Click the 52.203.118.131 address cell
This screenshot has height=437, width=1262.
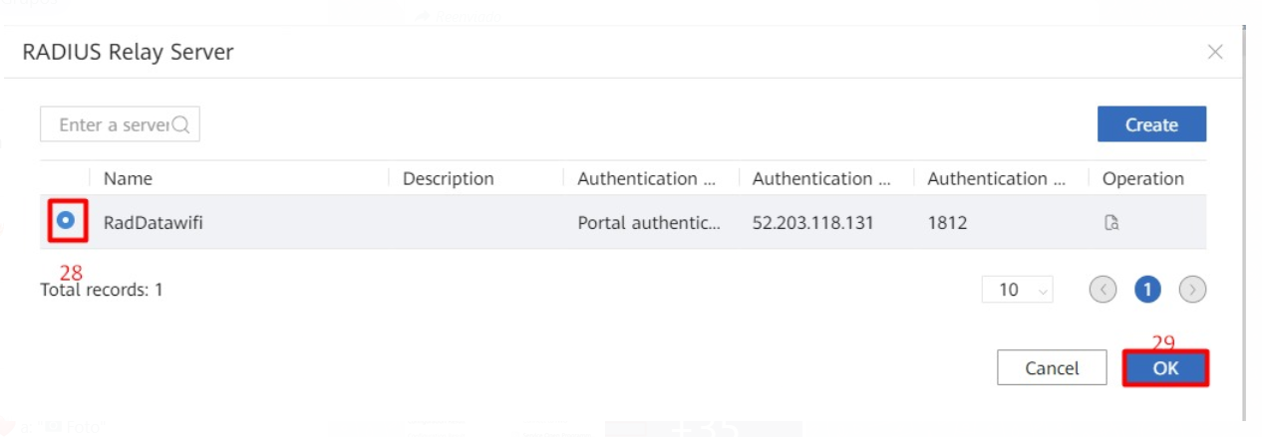(x=812, y=223)
